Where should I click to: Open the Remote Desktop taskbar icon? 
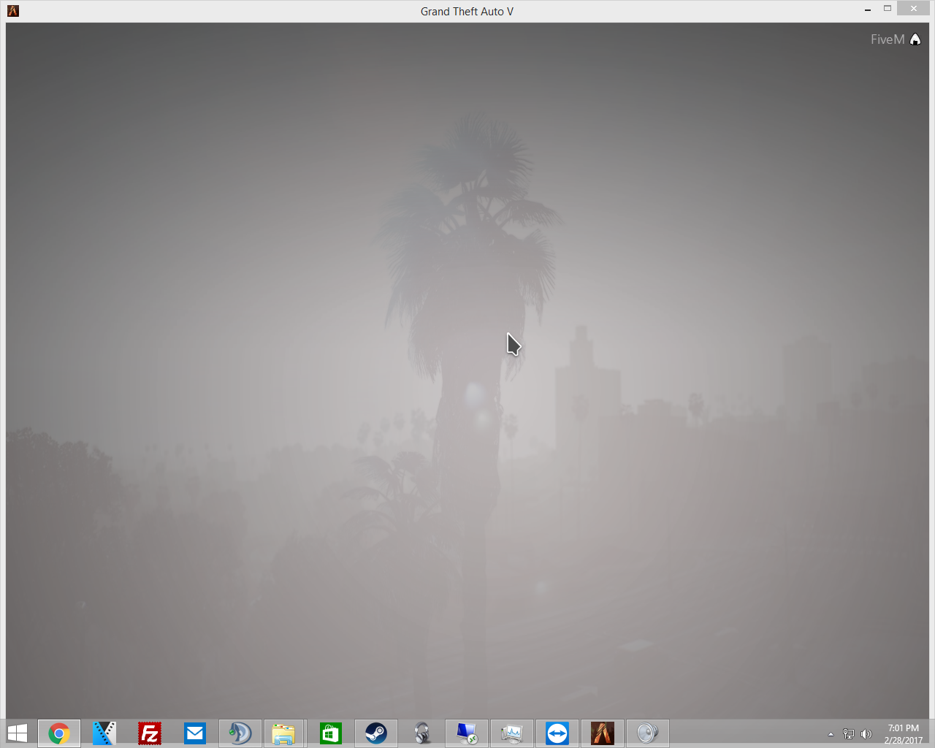click(x=467, y=733)
